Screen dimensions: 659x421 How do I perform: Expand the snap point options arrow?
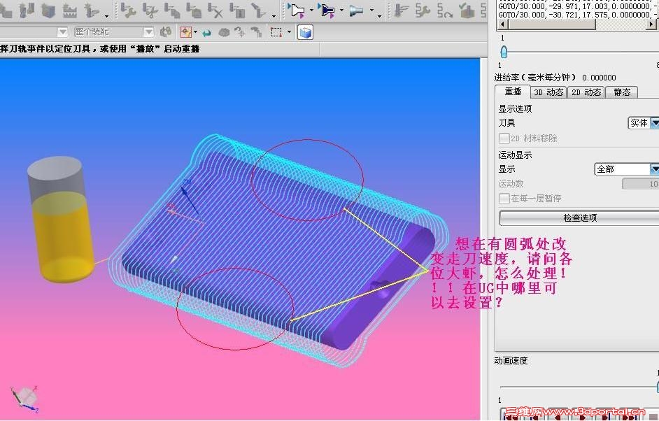tap(195, 32)
